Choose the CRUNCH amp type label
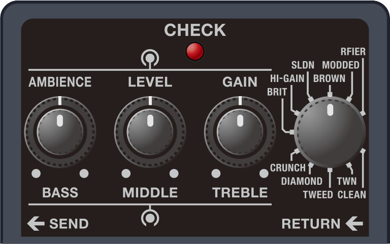 point(288,168)
